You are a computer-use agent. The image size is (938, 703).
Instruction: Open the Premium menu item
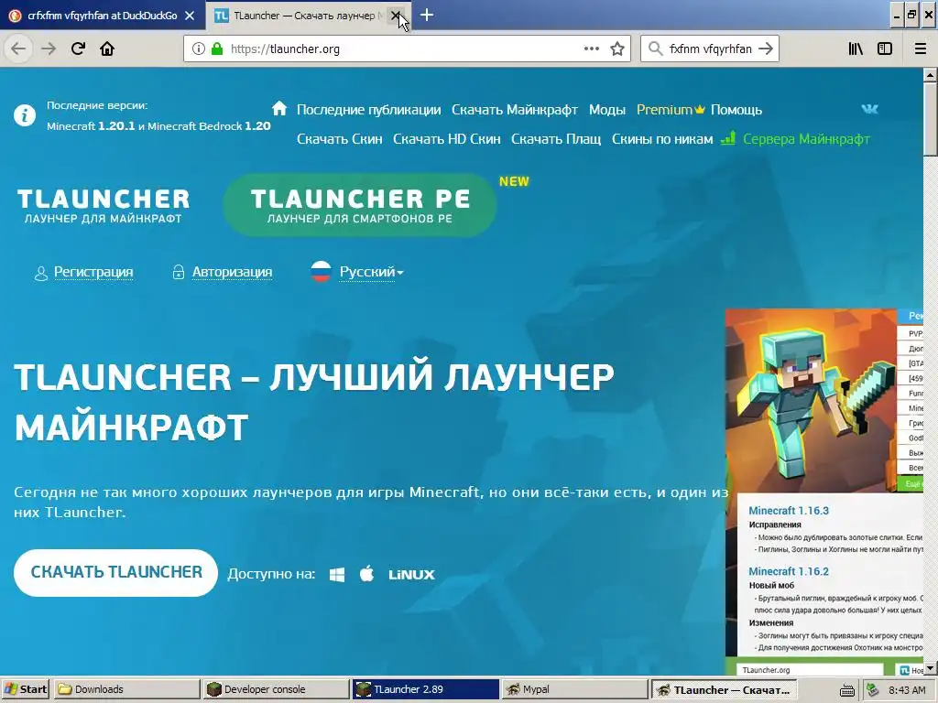click(x=671, y=110)
